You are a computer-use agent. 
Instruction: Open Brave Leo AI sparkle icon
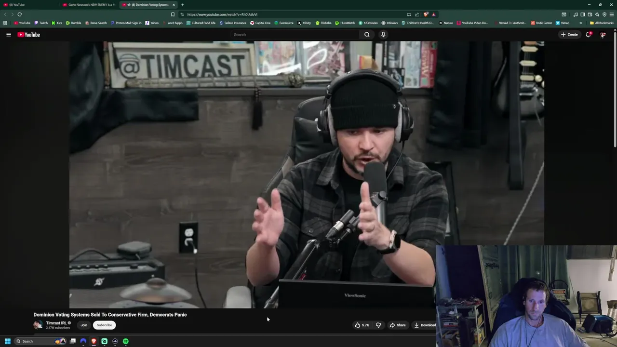(597, 14)
